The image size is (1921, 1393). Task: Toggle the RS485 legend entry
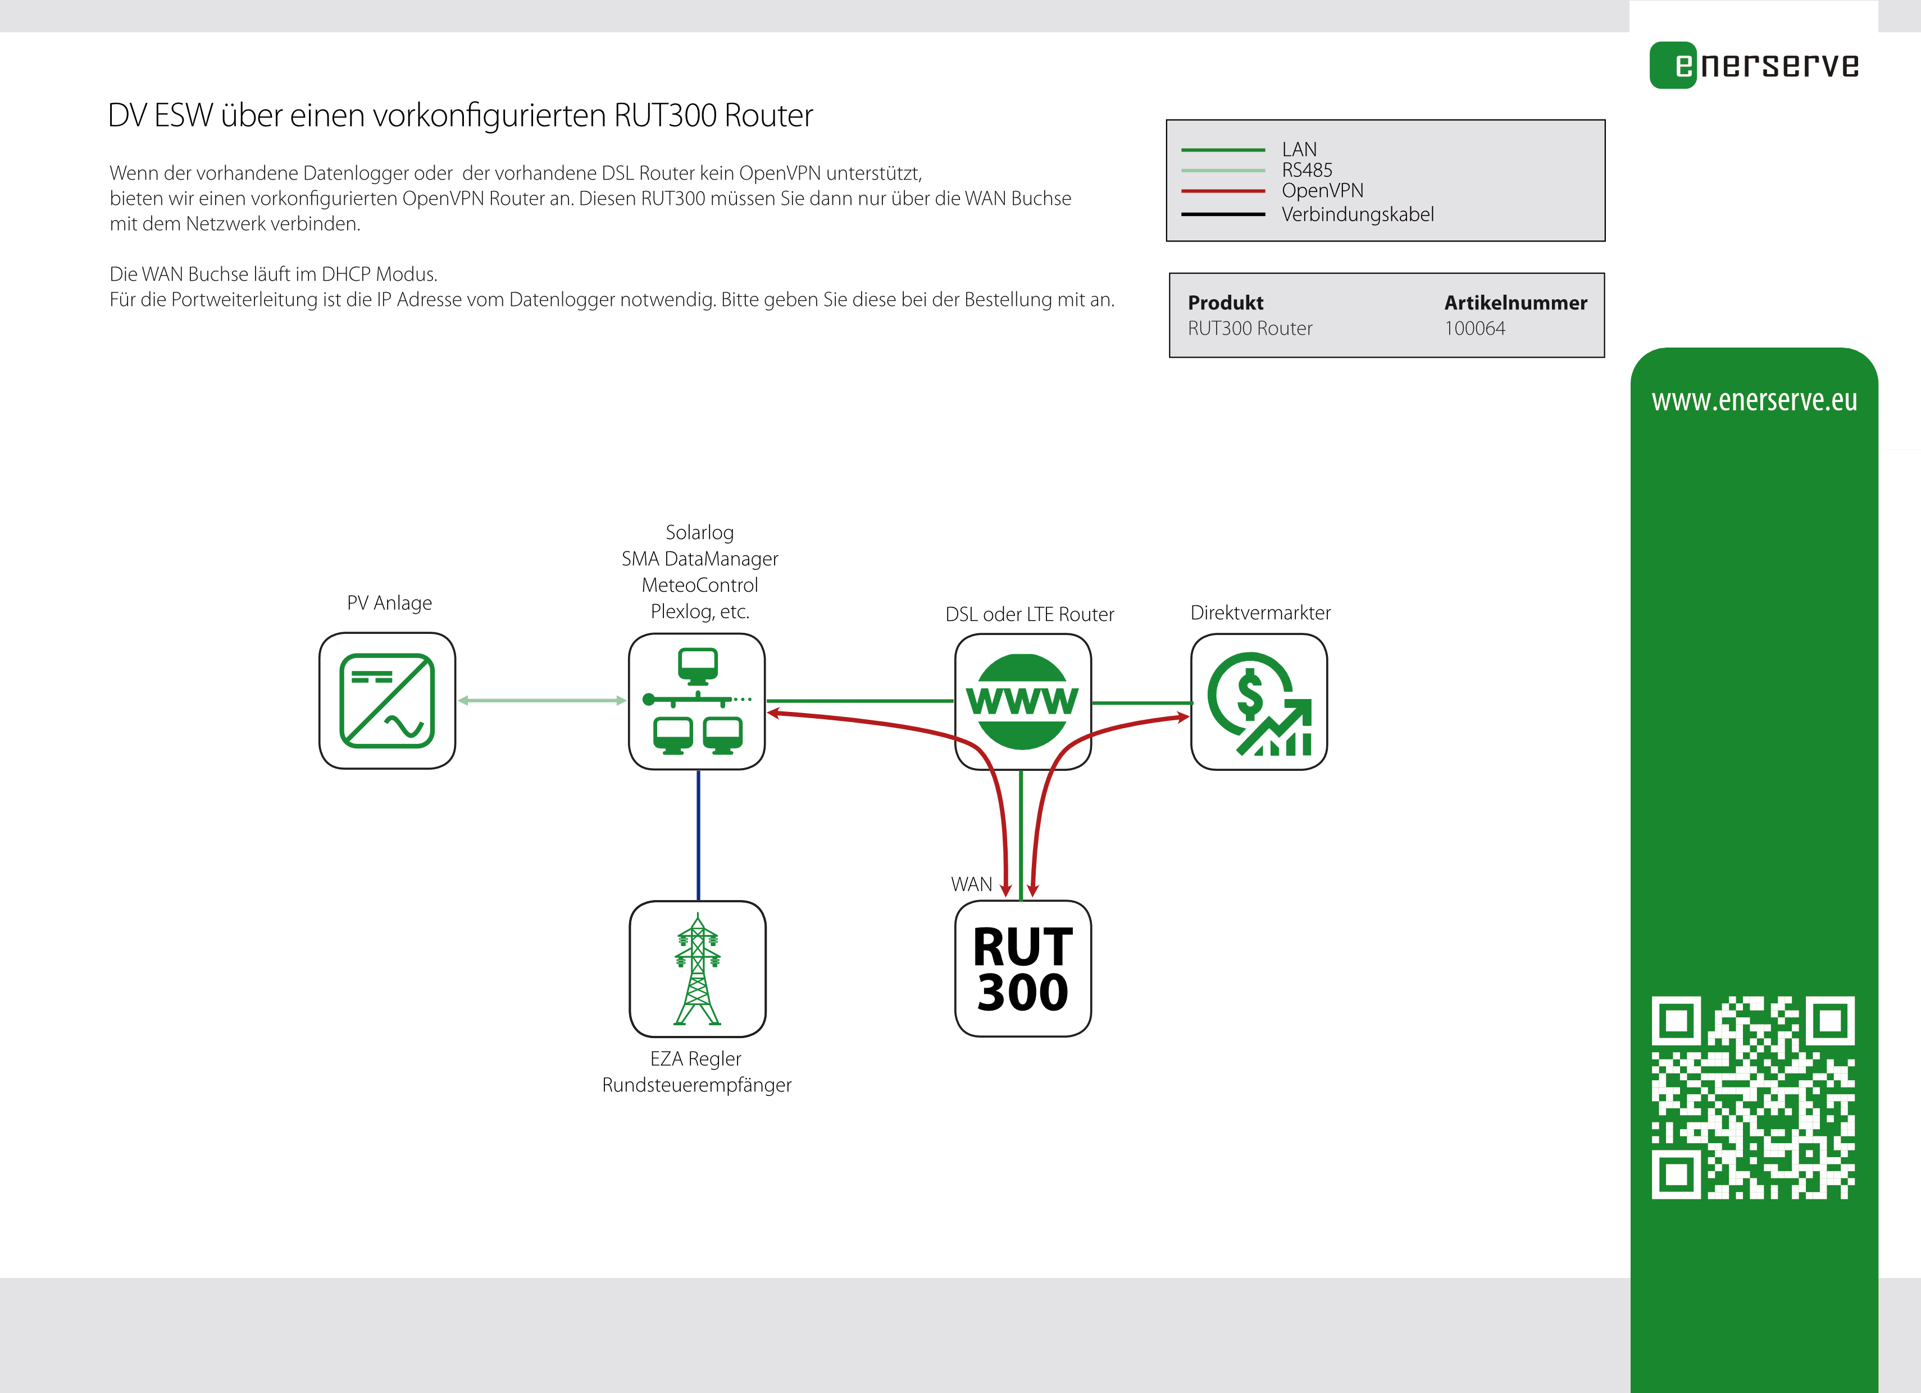tap(1222, 170)
